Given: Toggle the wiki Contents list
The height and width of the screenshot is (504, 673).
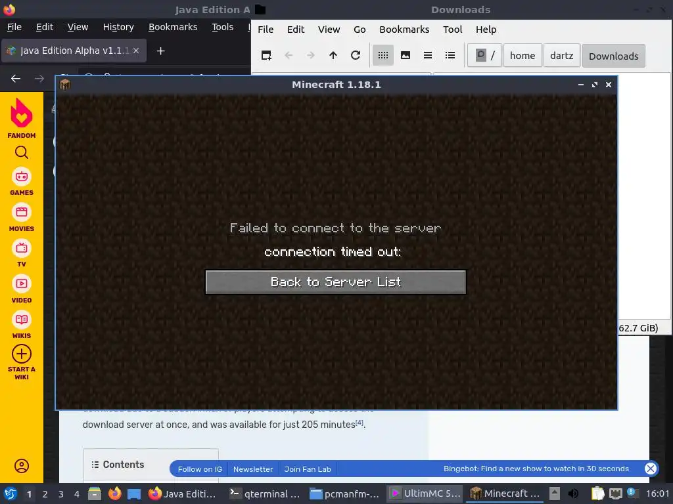Looking at the screenshot, I should 95,465.
